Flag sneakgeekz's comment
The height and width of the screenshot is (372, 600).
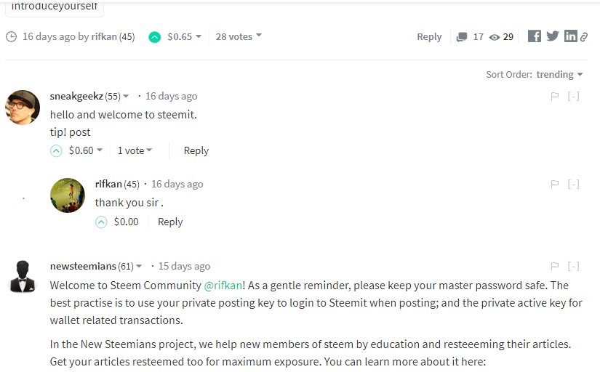(555, 96)
